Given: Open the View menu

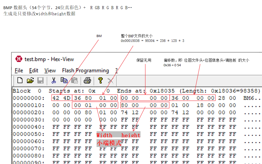Looking at the screenshot, I should tap(50, 70).
